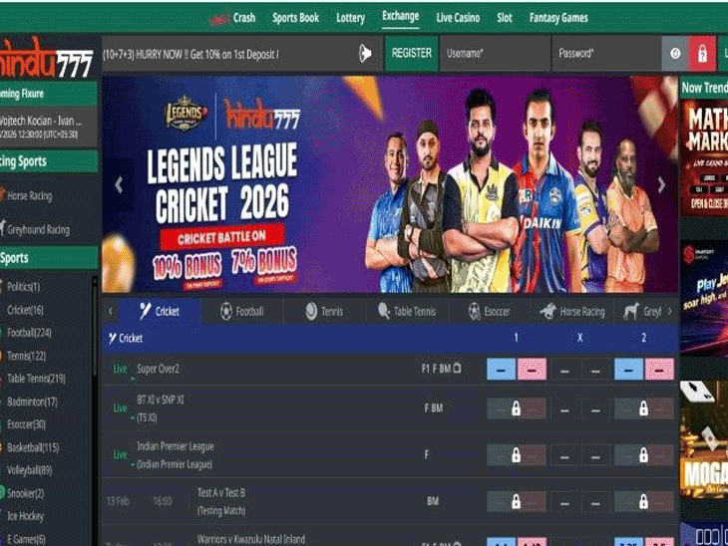Click the hindu777 logo
This screenshot has width=728, height=546.
click(x=47, y=60)
